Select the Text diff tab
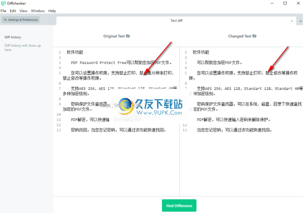Image resolution: width=303 pixels, height=213 pixels. (176, 21)
